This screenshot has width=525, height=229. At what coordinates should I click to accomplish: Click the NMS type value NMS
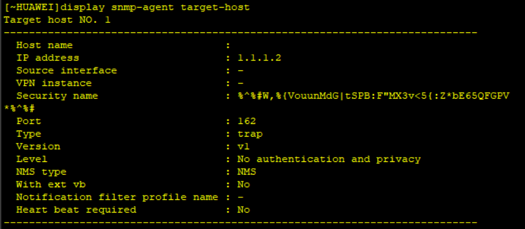point(246,172)
